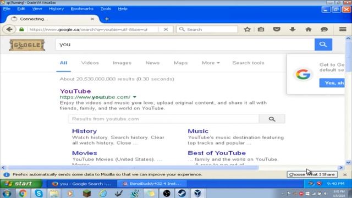Open the History menu
Screen dimensions: 352x198
click(x=56, y=9)
